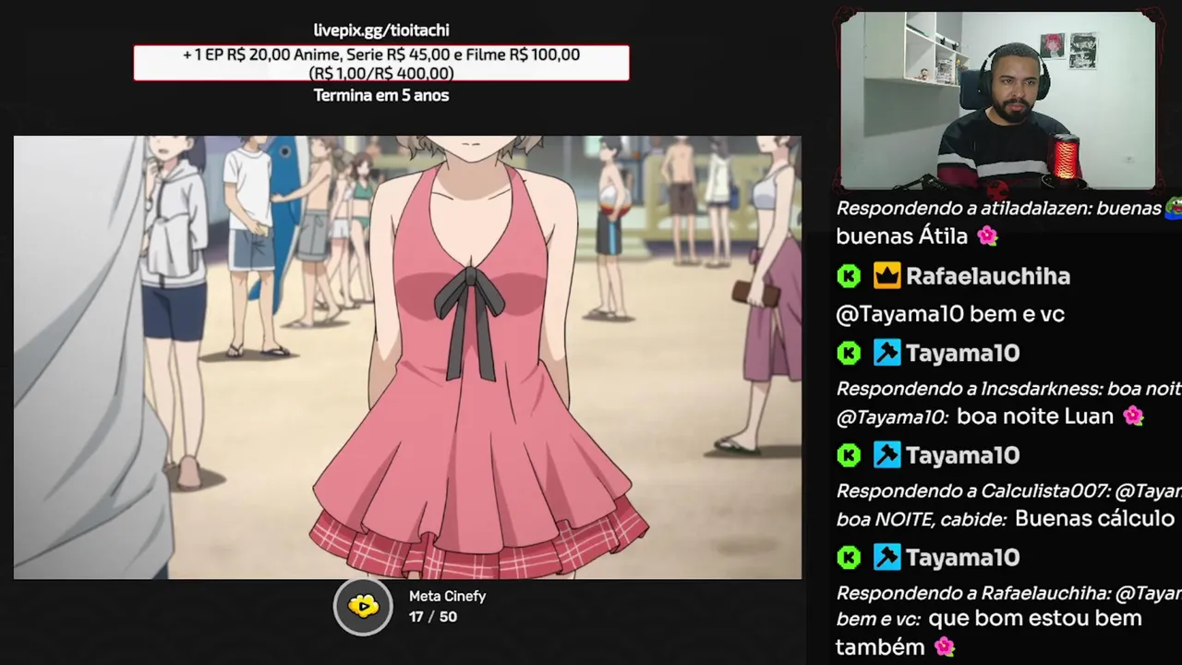1182x665 pixels.
Task: Click the 'Buenas cálculo' message
Action: coord(1094,519)
